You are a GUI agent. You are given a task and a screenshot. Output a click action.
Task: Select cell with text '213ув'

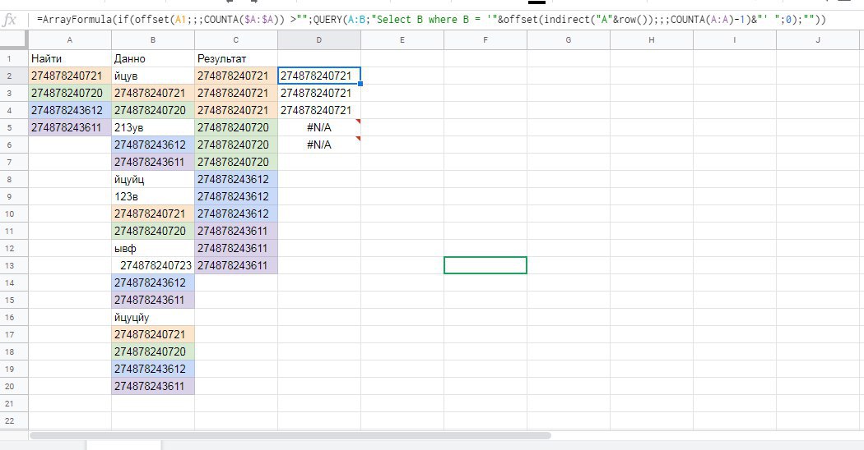[x=152, y=127]
